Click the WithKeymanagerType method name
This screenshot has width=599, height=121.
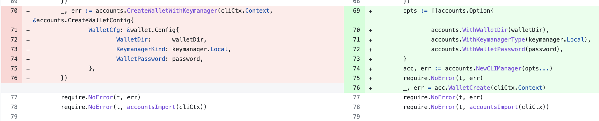tap(494, 40)
